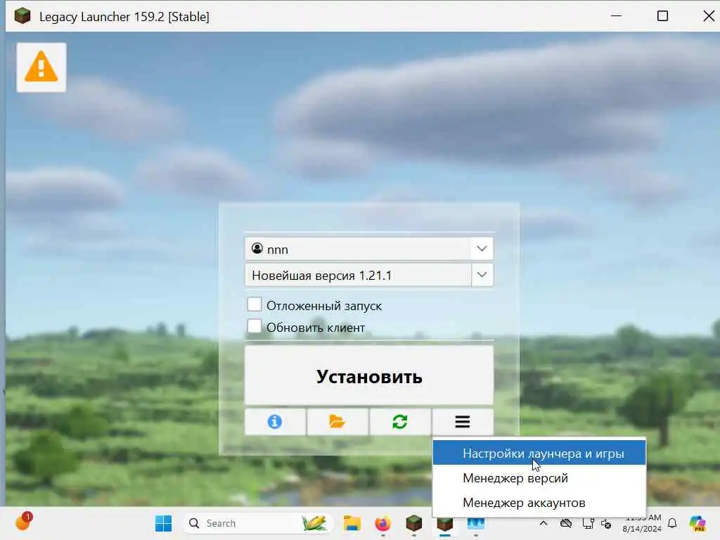Click the first Minecraft block taskbar icon

coord(413,523)
